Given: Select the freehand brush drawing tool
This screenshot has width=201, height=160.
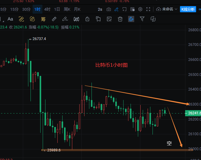Looking at the screenshot, I should pyautogui.click(x=65, y=19).
